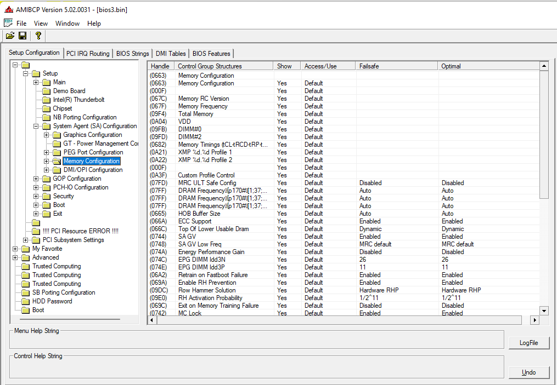557x385 pixels.
Task: Expand the PCH-IO Configuration node
Action: [36, 187]
